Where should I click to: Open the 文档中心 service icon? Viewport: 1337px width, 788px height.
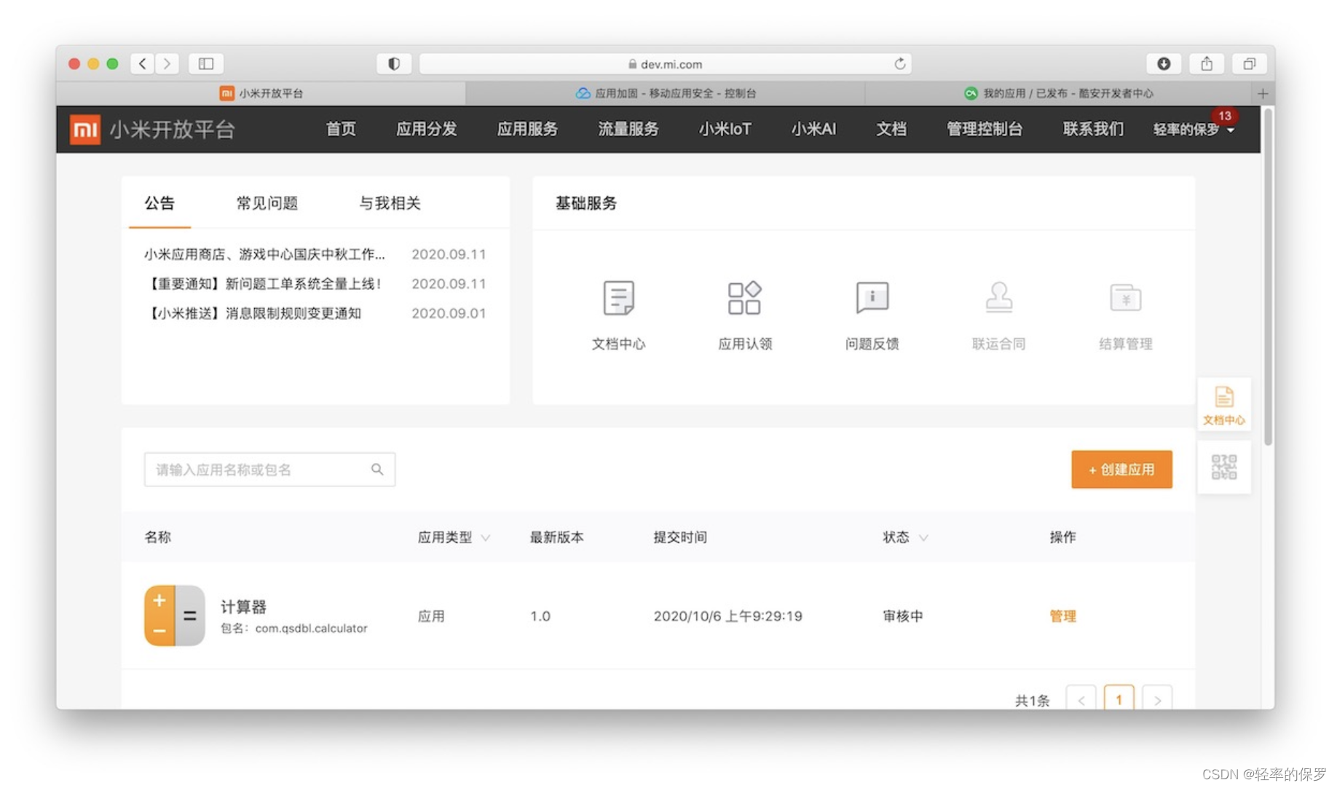click(x=618, y=298)
